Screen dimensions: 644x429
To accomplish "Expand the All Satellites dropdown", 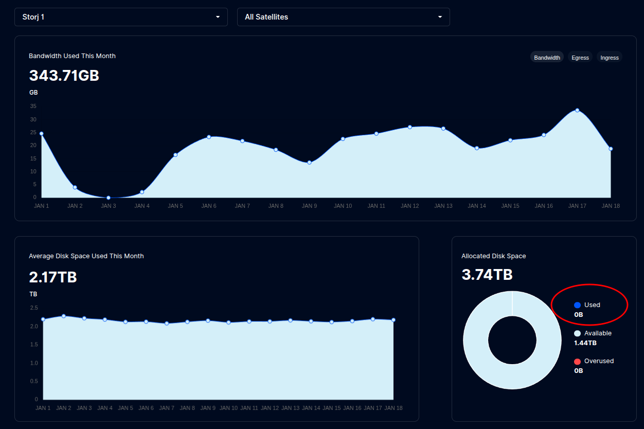I will [x=343, y=17].
